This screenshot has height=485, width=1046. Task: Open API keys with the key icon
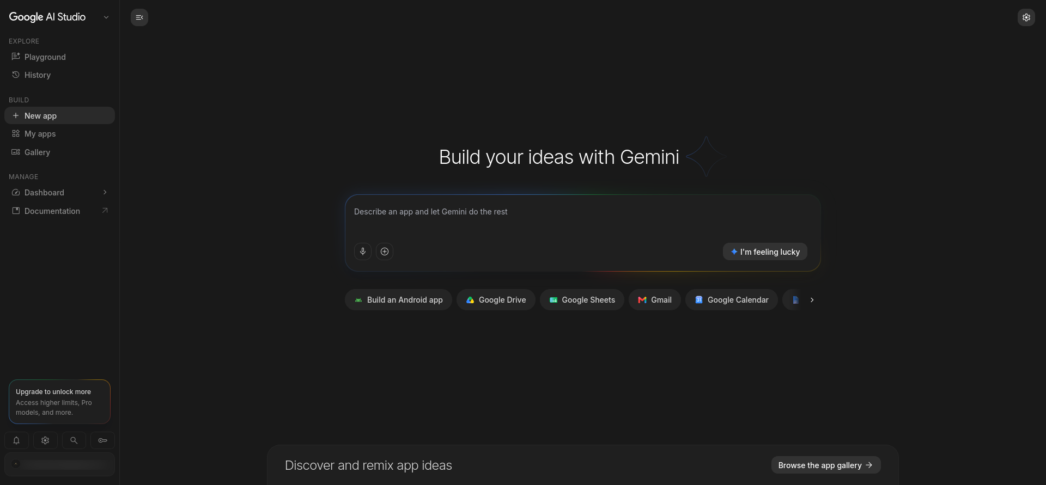102,440
